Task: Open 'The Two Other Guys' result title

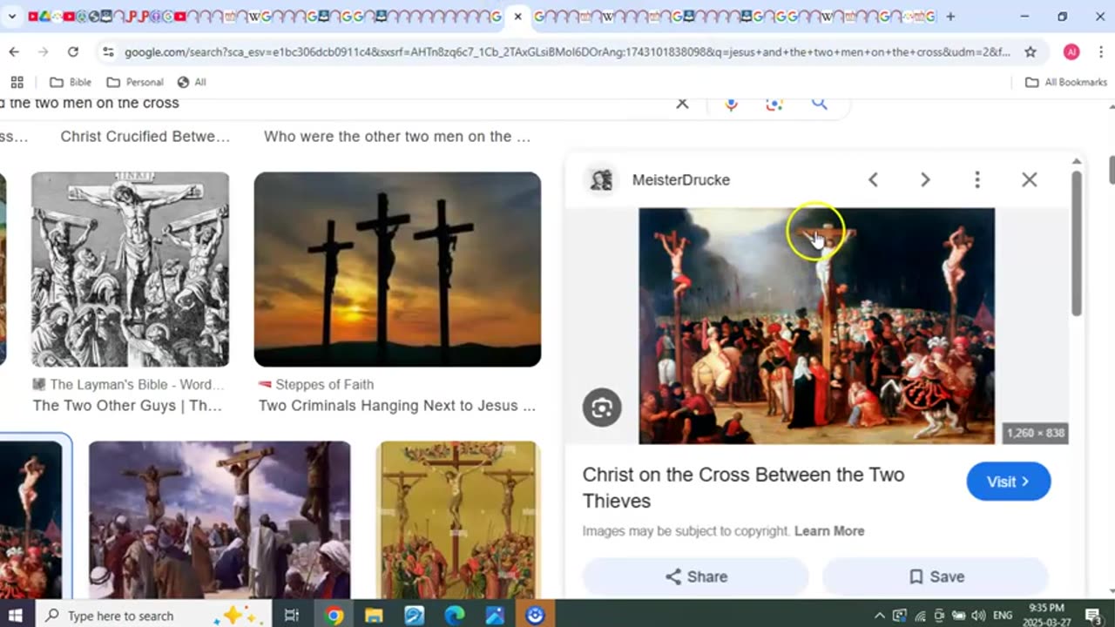Action: tap(127, 406)
